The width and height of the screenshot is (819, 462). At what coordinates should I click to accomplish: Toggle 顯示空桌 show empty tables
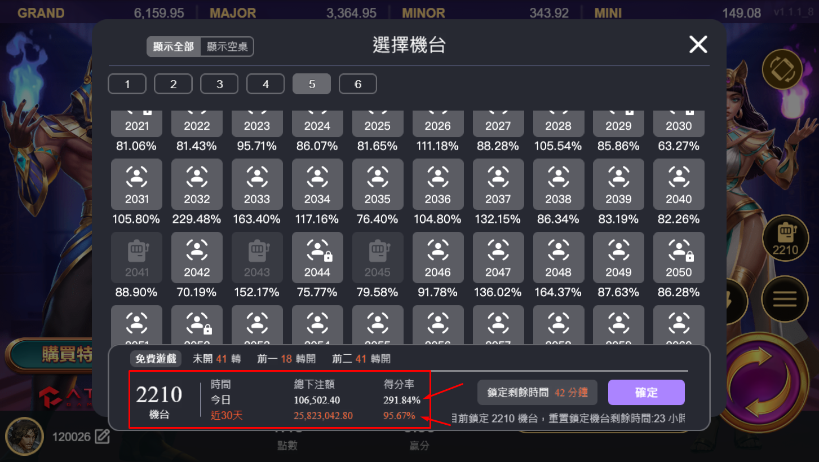click(x=227, y=47)
